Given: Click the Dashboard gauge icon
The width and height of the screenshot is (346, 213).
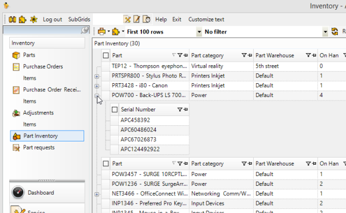Looking at the screenshot, I should 18,192.
